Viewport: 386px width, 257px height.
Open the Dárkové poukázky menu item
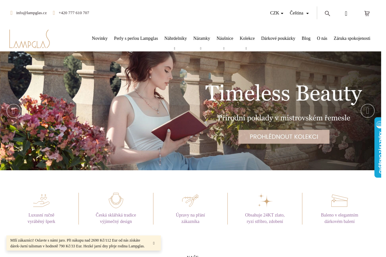pos(278,39)
